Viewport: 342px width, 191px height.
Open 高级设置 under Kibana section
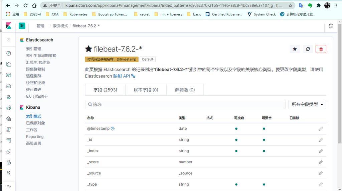click(x=34, y=144)
